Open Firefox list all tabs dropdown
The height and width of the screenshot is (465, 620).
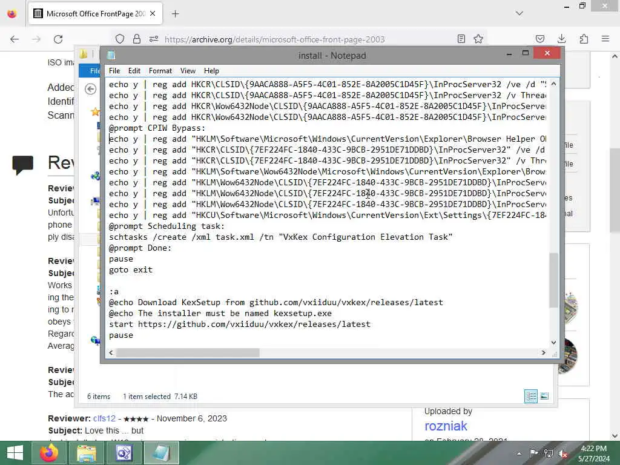click(x=519, y=13)
